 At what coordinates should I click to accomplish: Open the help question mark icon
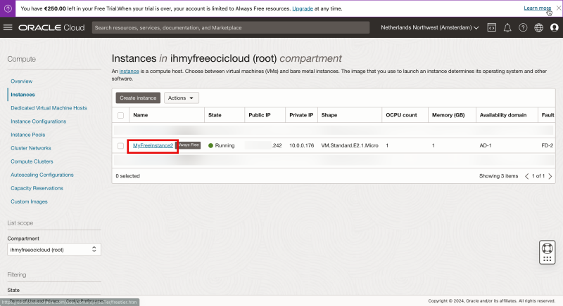click(x=523, y=27)
